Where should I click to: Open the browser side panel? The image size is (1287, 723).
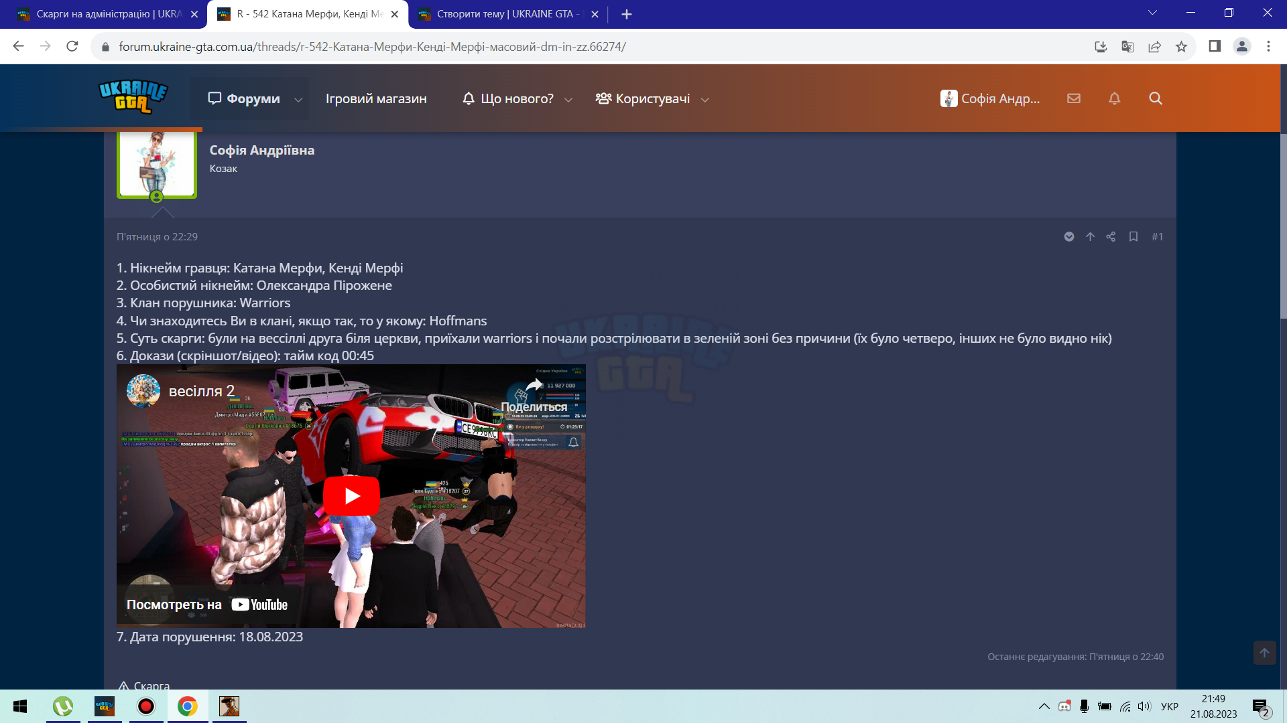(x=1215, y=46)
